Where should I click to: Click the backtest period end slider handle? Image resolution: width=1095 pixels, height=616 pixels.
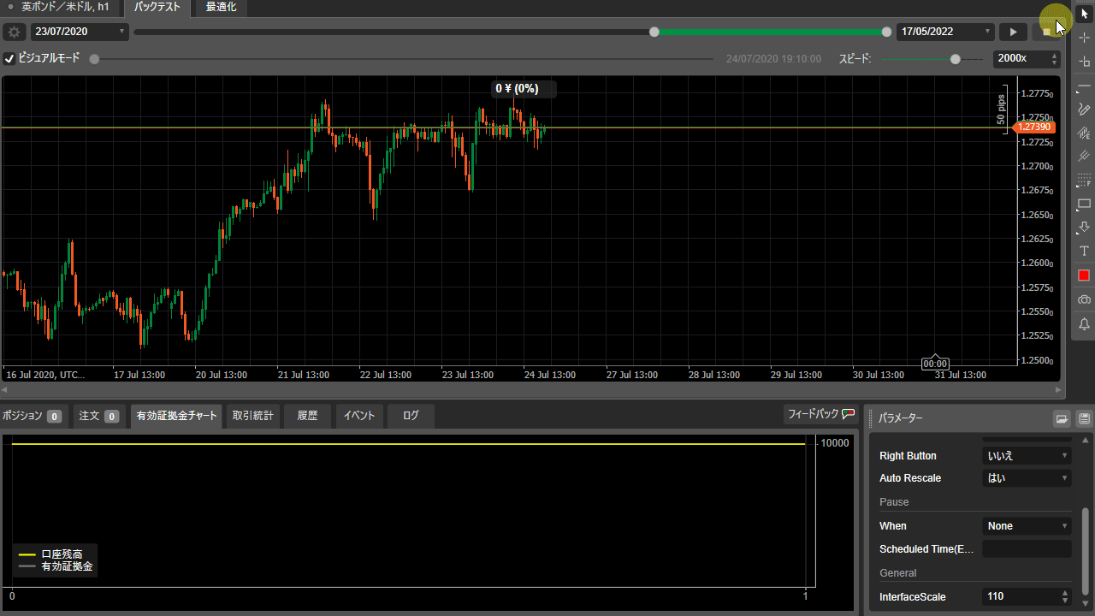tap(886, 32)
